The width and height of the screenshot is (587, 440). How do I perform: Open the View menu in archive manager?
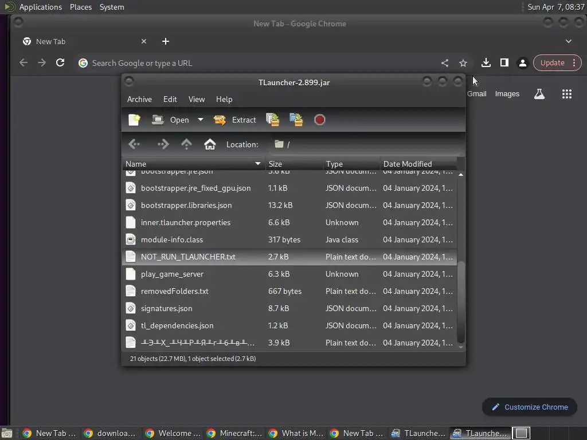click(x=197, y=99)
